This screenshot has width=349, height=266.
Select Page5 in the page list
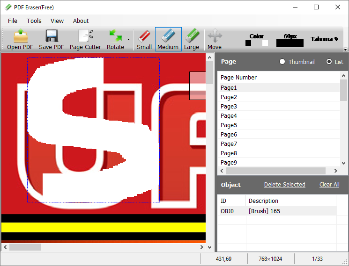click(x=280, y=125)
